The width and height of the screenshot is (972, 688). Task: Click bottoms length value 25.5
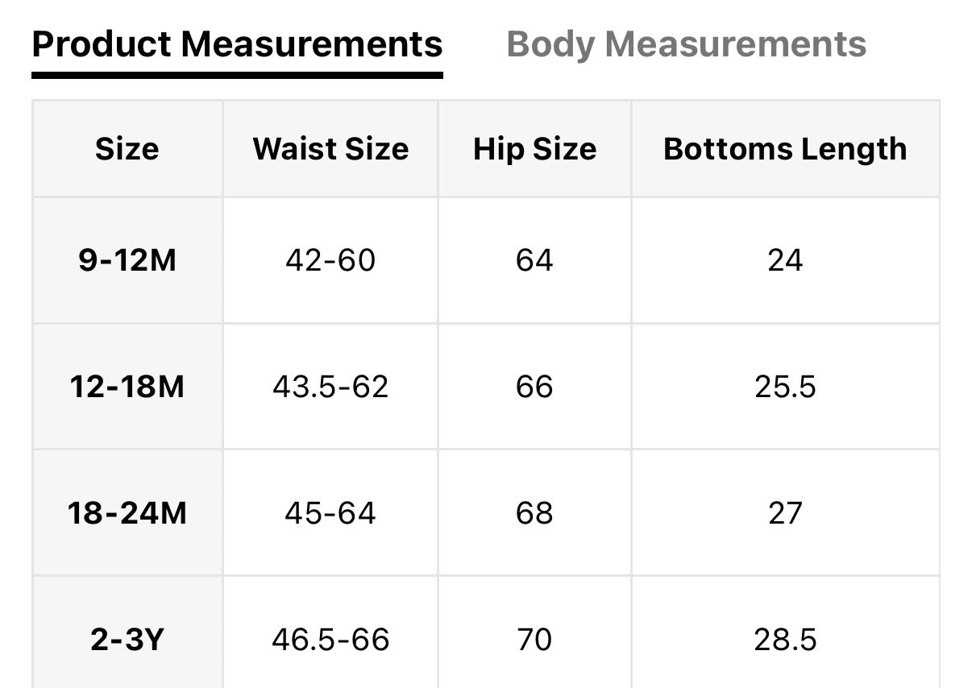(x=785, y=387)
